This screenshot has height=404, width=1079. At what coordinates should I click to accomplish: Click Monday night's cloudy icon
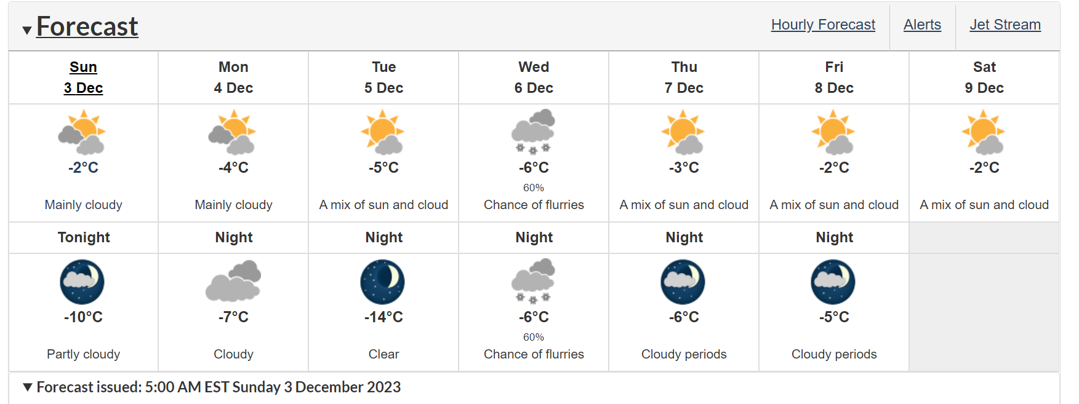233,281
